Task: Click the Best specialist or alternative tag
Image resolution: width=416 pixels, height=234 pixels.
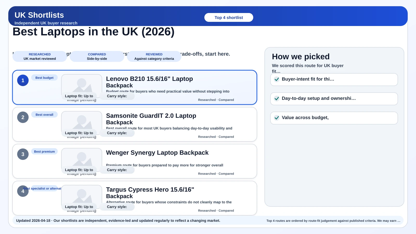Action: tap(44, 188)
